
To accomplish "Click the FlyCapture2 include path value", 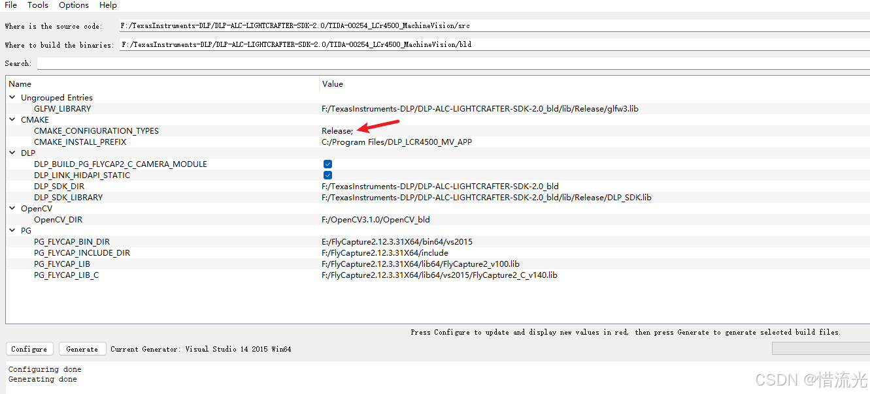I will click(x=385, y=253).
